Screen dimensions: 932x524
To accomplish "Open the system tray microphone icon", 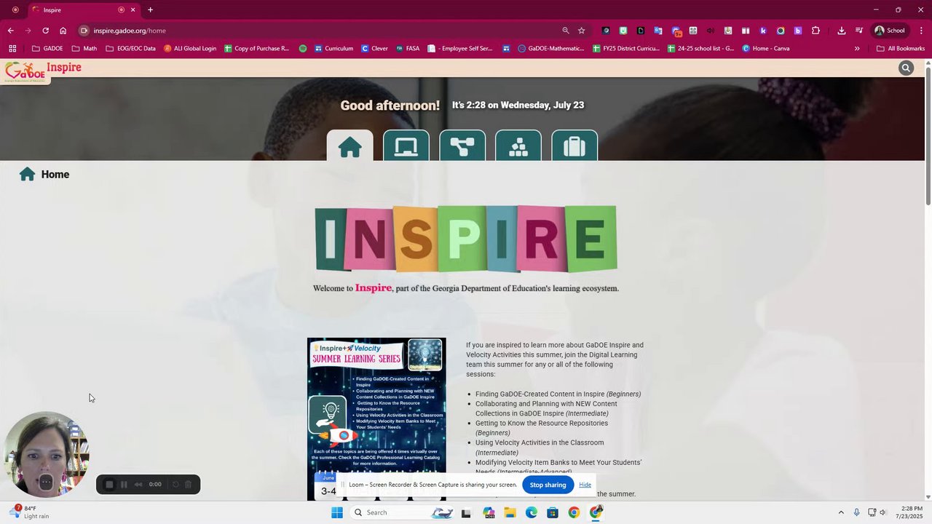I will (x=857, y=512).
